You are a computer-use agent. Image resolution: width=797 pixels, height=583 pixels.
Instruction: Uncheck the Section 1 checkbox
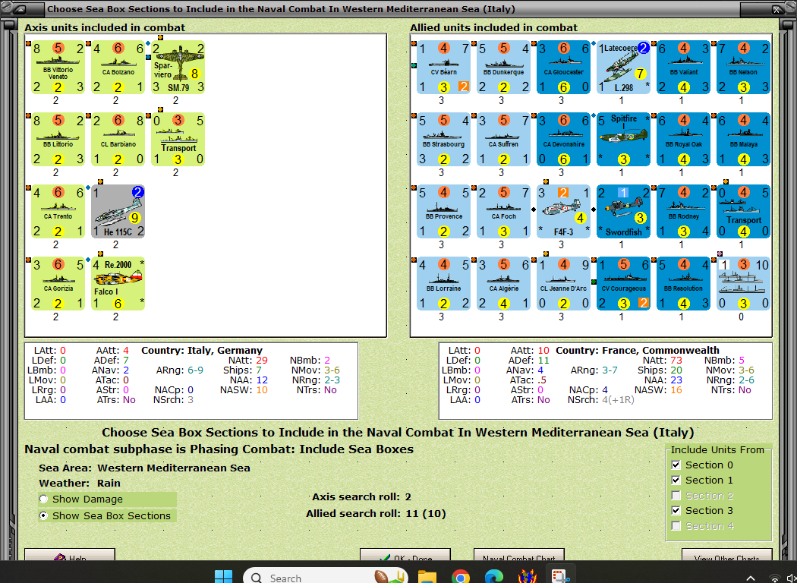point(676,480)
